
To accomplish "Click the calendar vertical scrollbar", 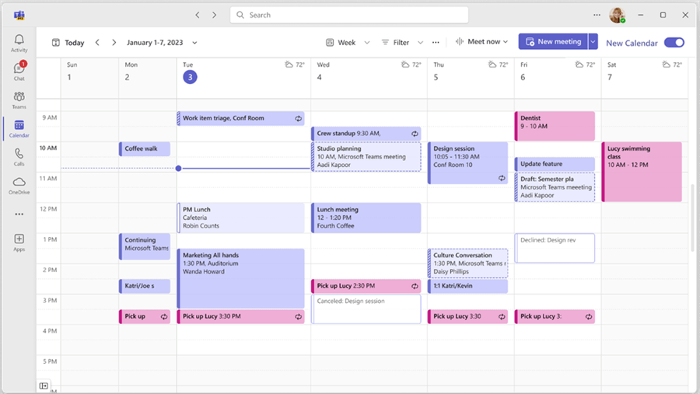I will pos(692,218).
